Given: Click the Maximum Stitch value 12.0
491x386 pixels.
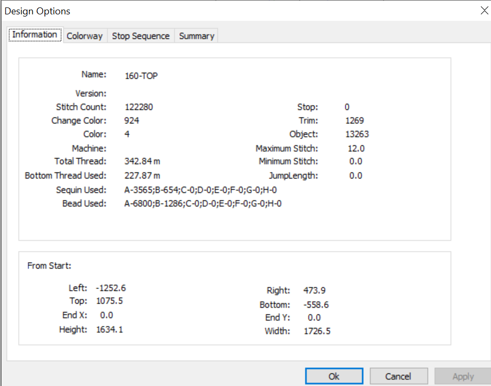Looking at the screenshot, I should [356, 148].
